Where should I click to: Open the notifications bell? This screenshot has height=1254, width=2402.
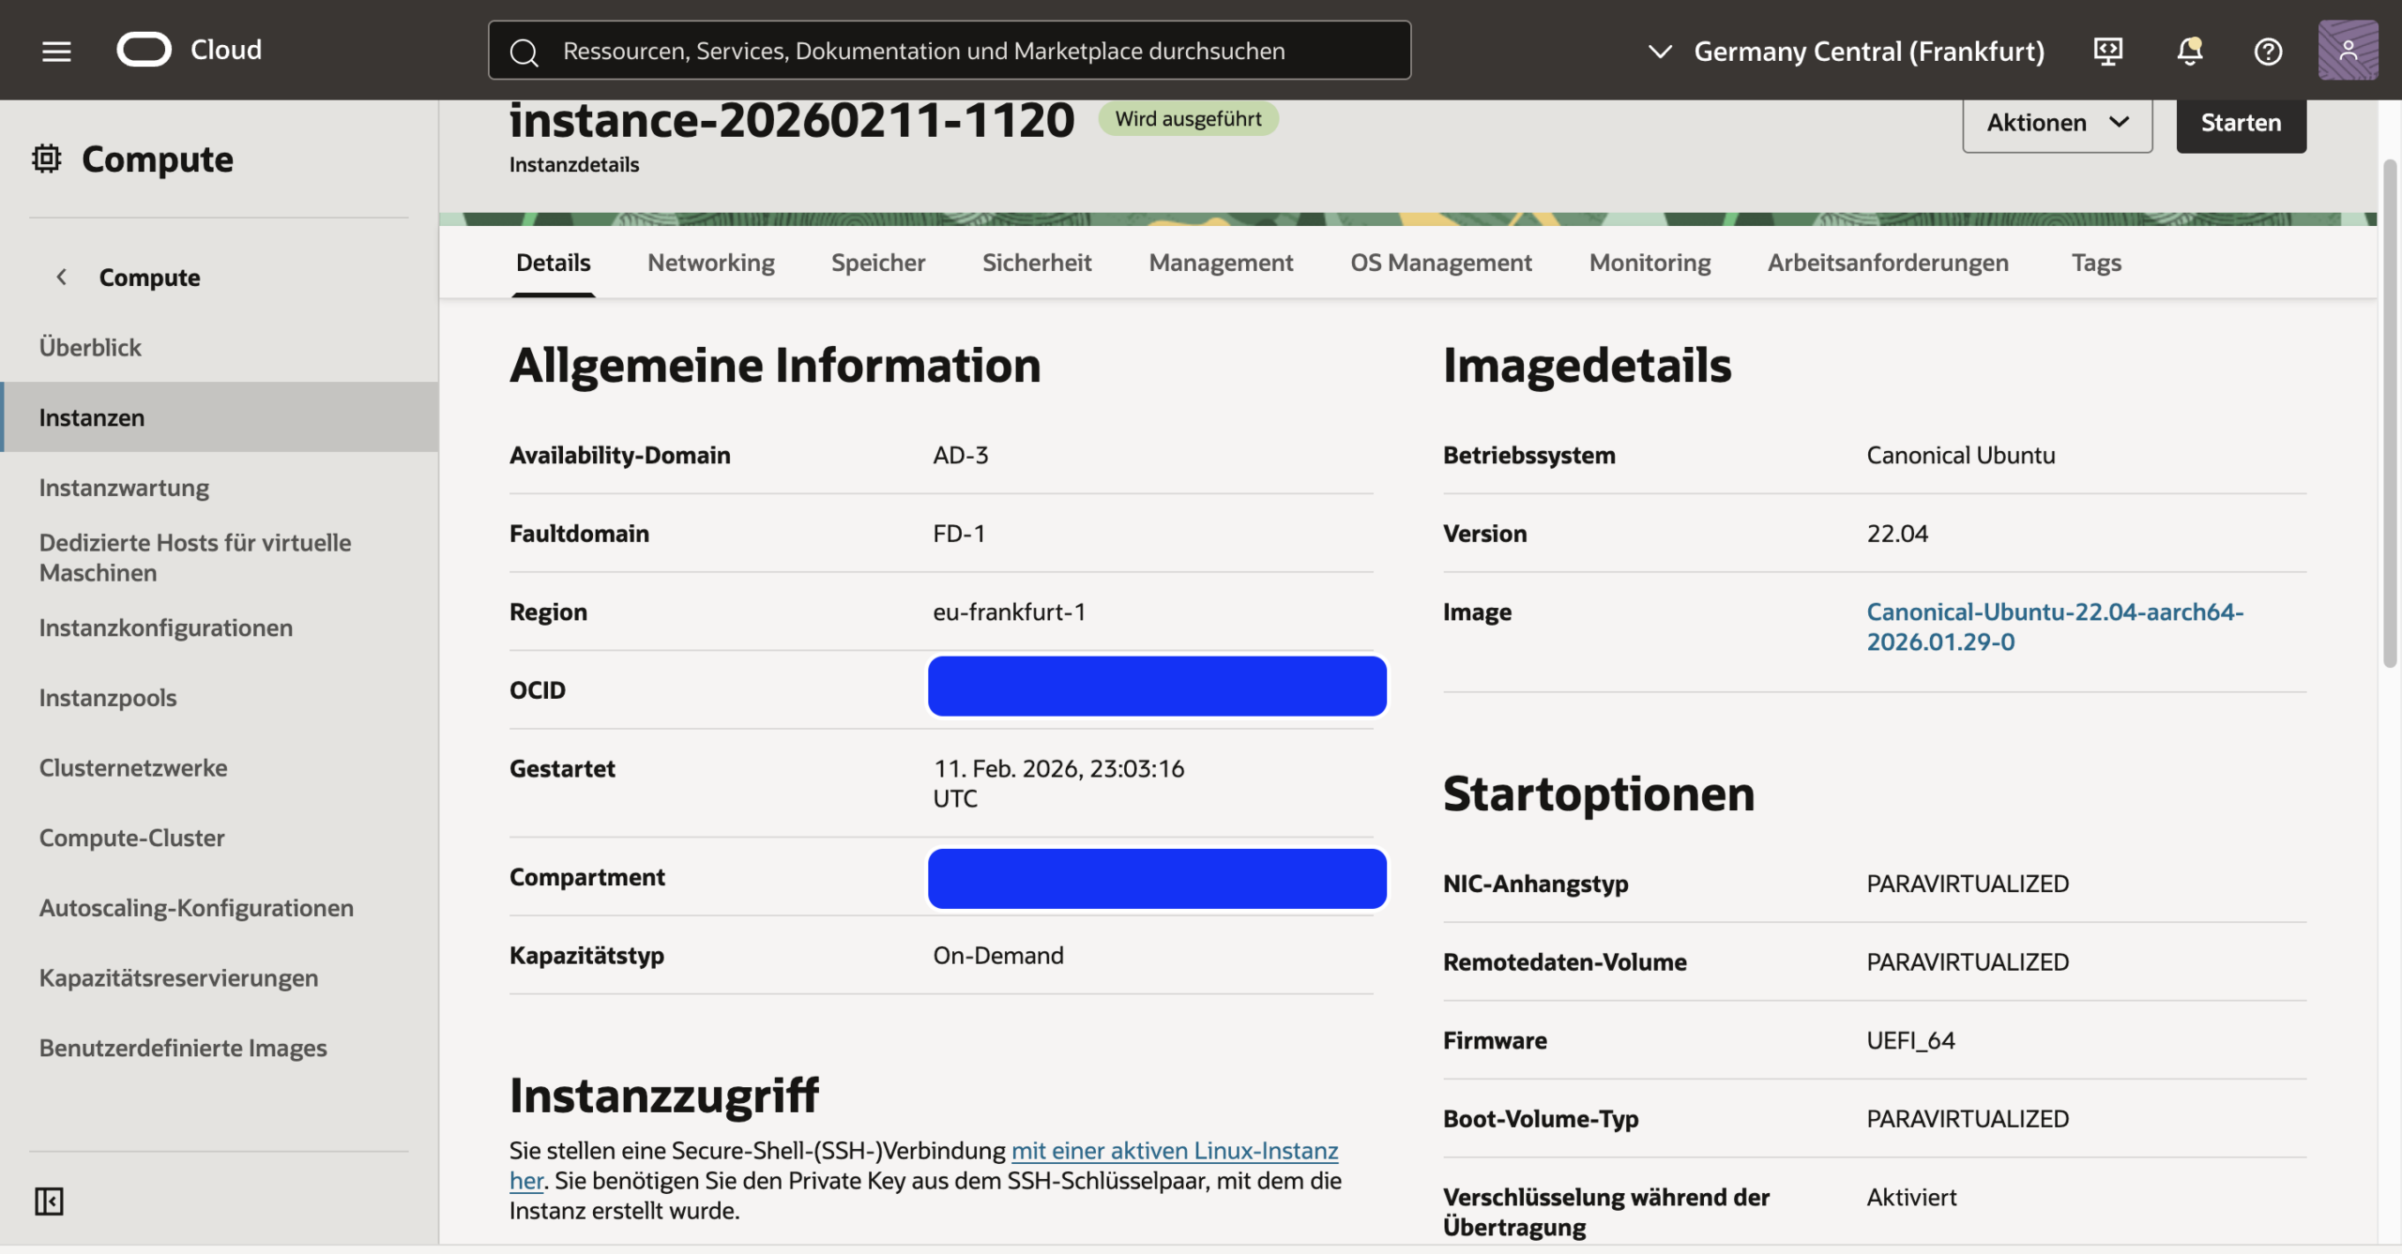tap(2189, 51)
